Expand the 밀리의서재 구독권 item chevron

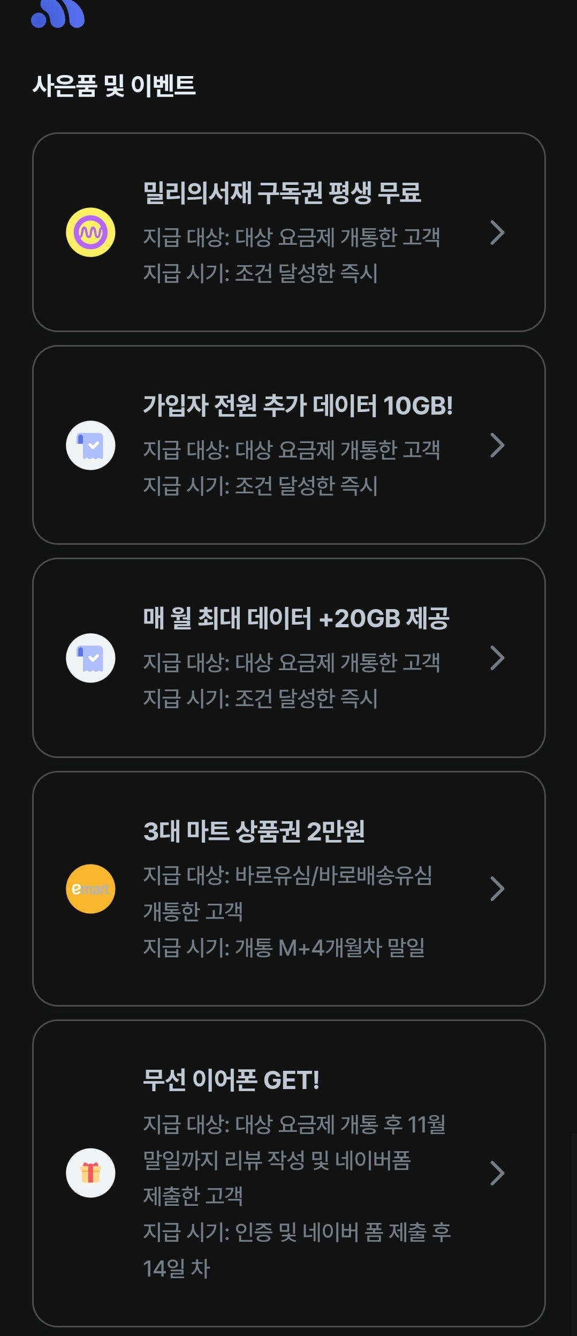[x=497, y=232]
